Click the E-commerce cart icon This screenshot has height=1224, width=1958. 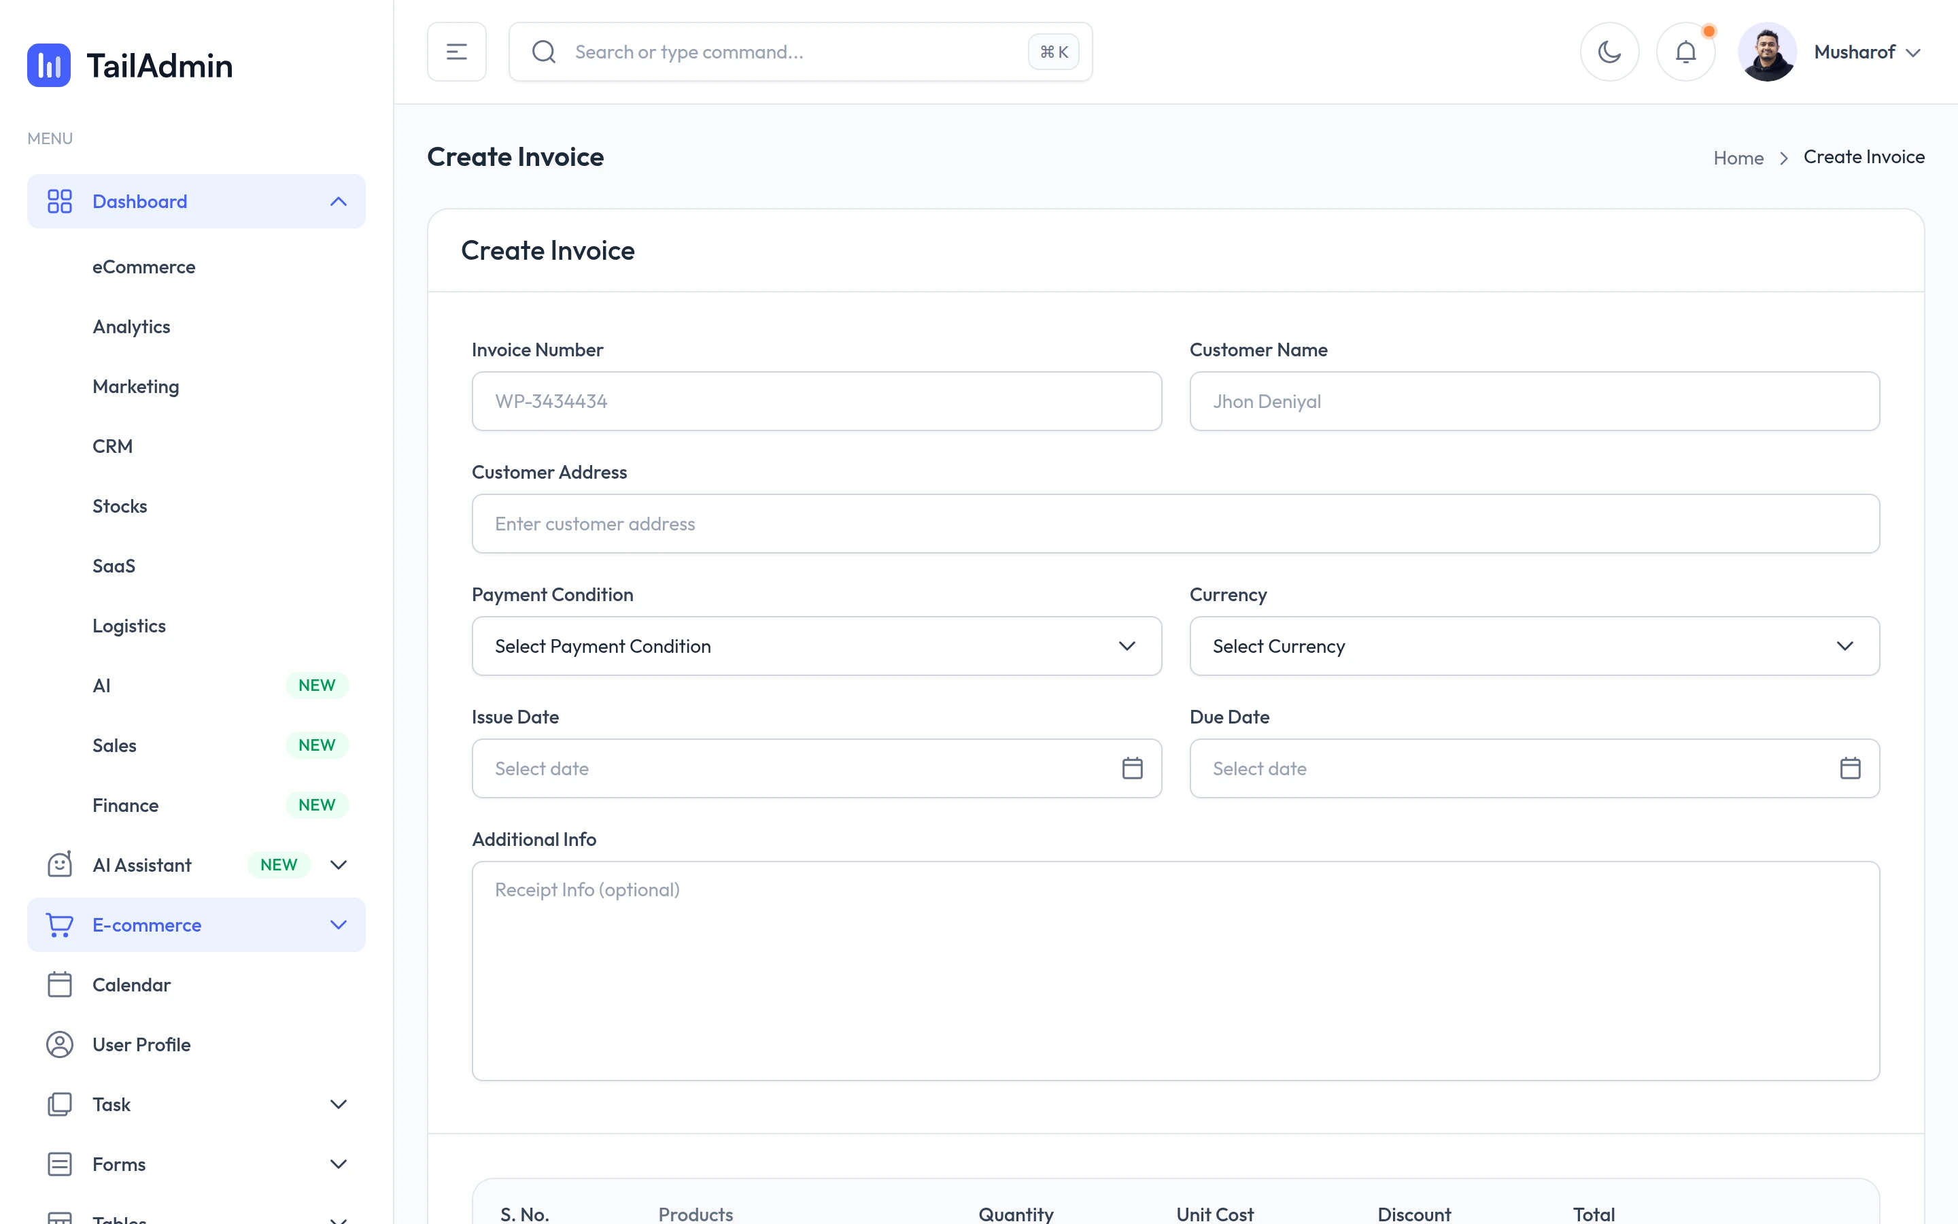click(x=60, y=925)
